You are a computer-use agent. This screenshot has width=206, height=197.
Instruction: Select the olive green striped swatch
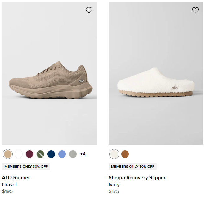click(x=40, y=154)
